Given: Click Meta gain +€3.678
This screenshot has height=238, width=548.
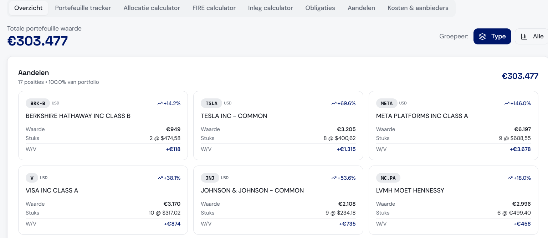Looking at the screenshot, I should coord(520,149).
